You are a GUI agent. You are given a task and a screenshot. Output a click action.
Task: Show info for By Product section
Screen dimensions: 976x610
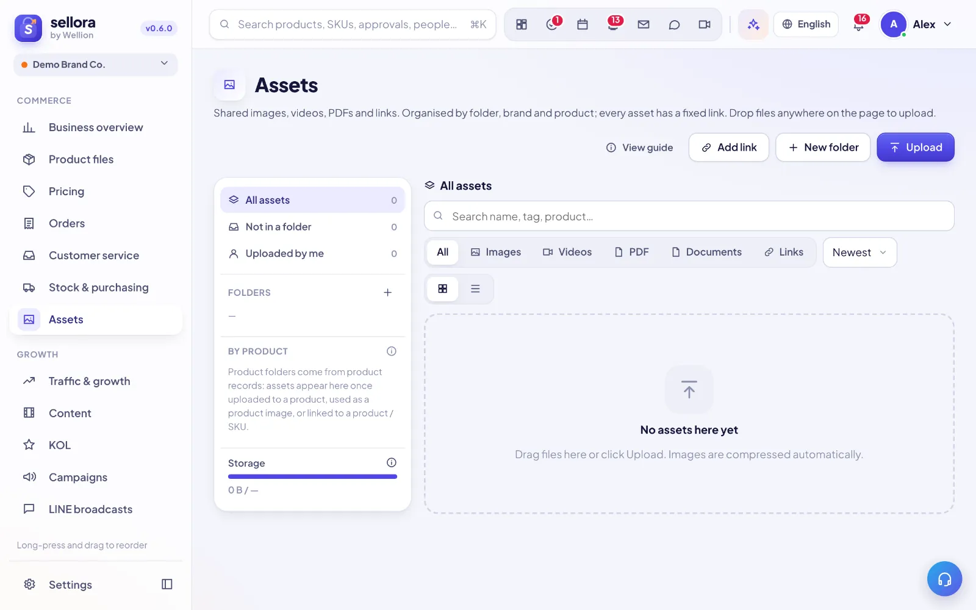(x=392, y=351)
